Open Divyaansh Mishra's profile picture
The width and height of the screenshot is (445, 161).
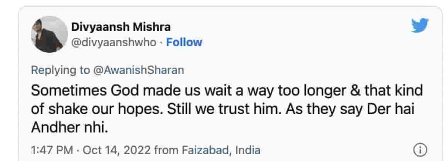point(50,35)
